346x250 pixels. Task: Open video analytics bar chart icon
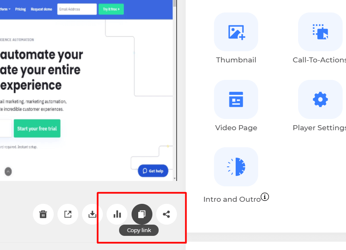(x=117, y=214)
